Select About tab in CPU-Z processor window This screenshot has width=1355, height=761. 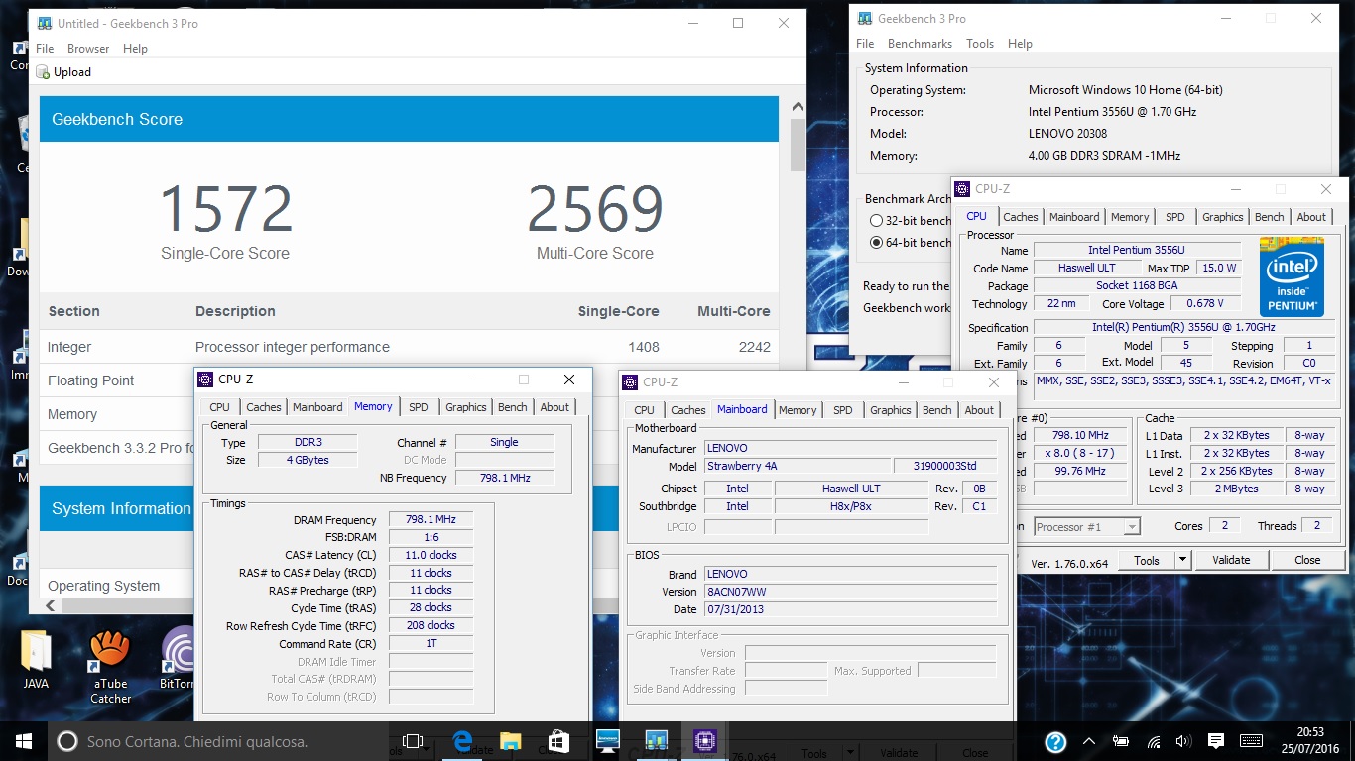1311,217
